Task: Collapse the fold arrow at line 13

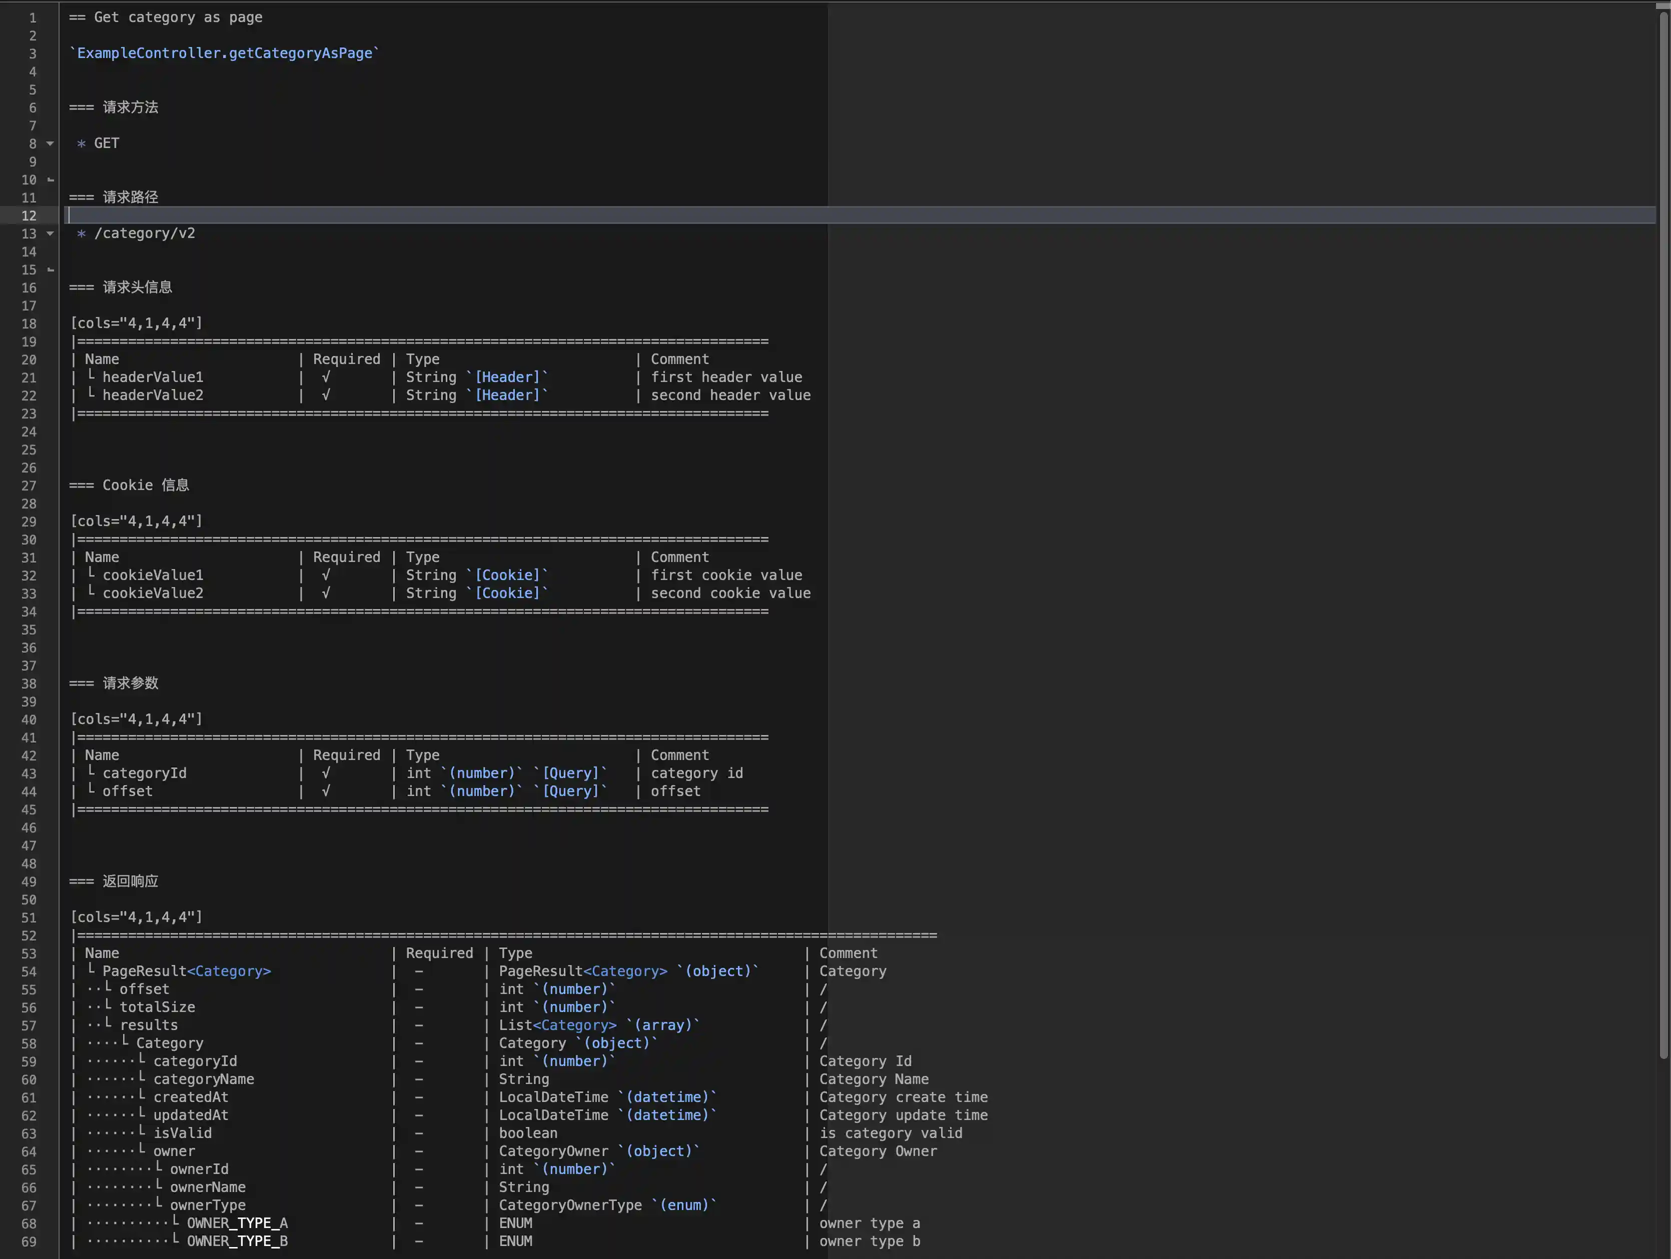Action: tap(50, 233)
